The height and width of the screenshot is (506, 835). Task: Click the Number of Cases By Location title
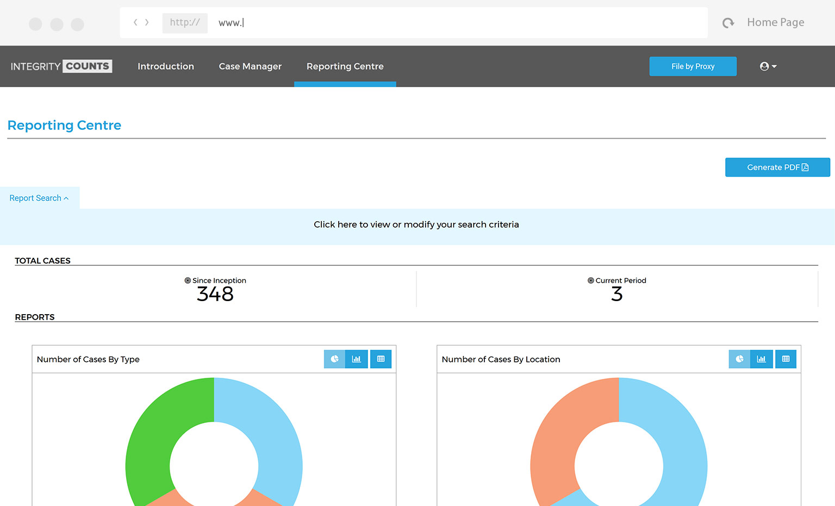[x=501, y=359]
